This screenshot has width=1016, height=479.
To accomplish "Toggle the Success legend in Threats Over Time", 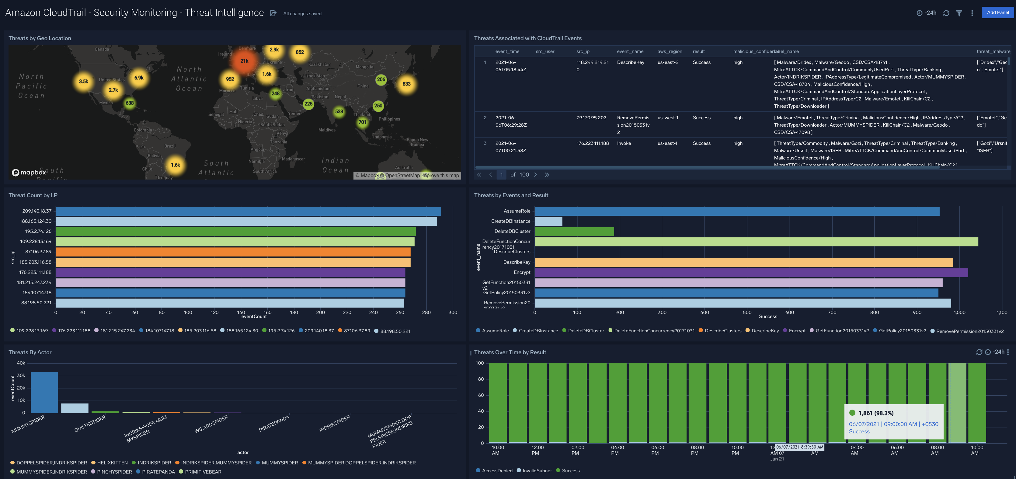I will coord(570,470).
